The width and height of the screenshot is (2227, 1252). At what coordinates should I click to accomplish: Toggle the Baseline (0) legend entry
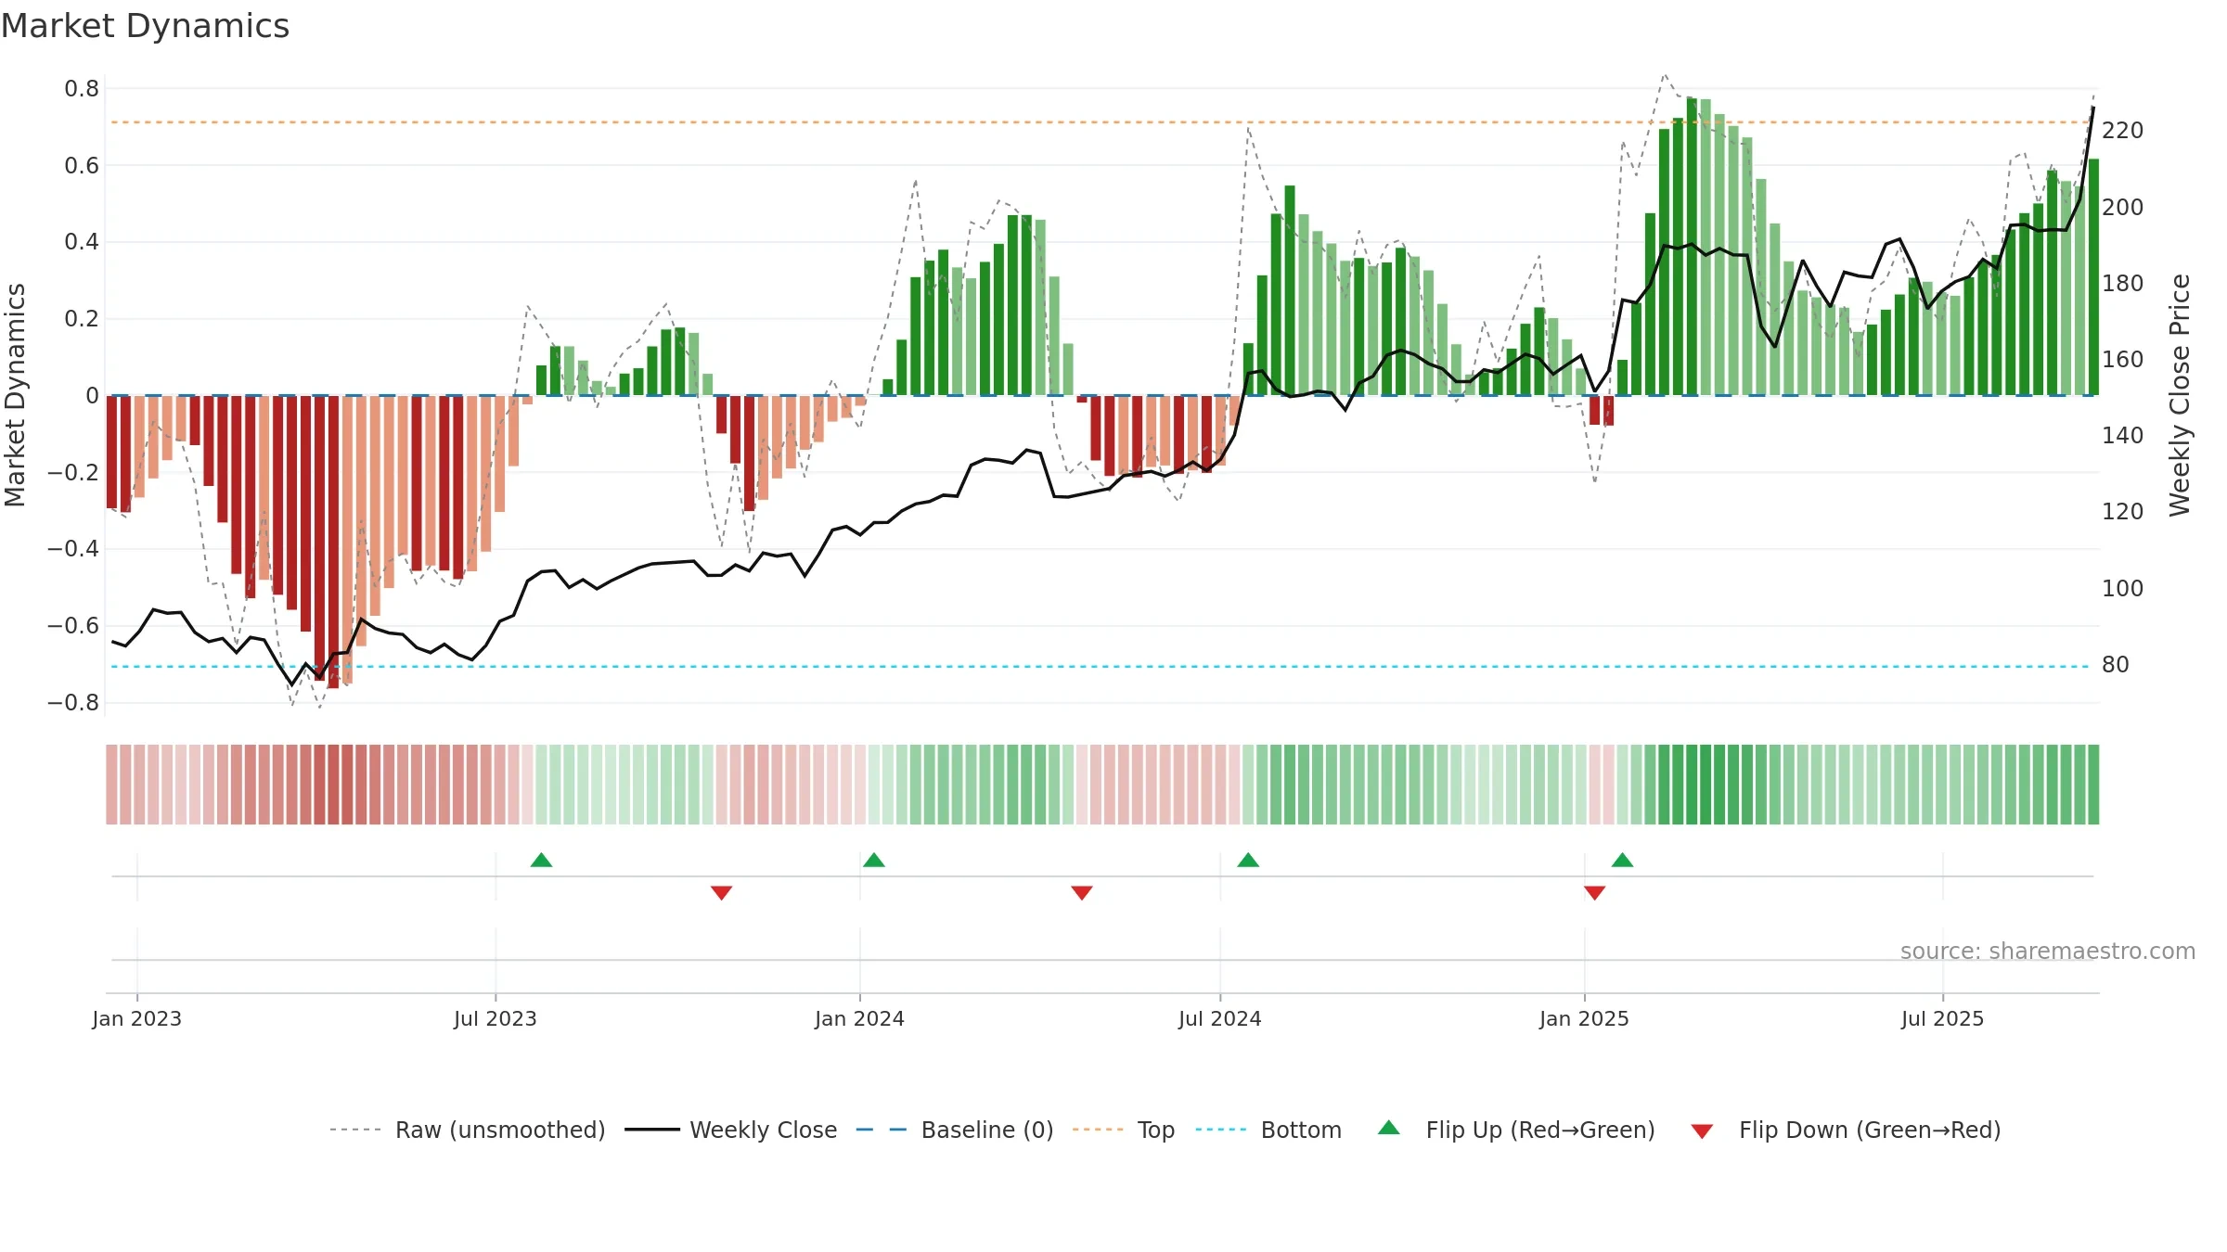(x=955, y=1130)
